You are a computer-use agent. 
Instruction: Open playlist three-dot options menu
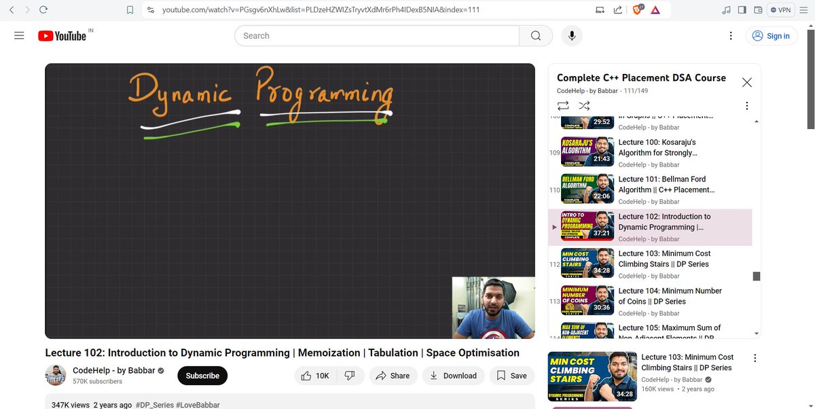pos(746,106)
